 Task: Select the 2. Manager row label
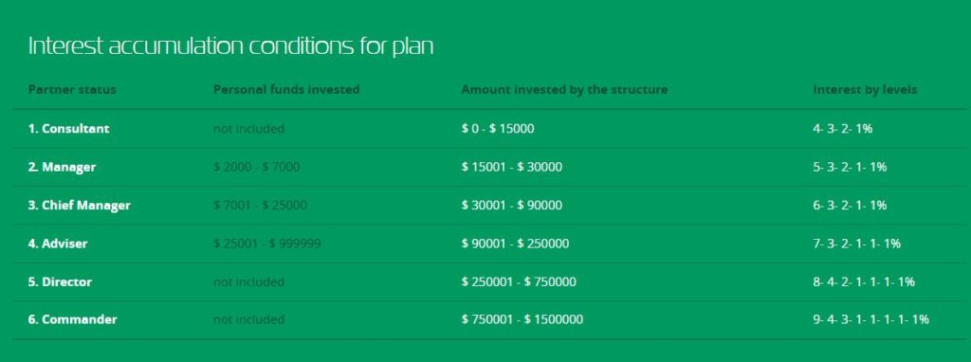(x=62, y=167)
